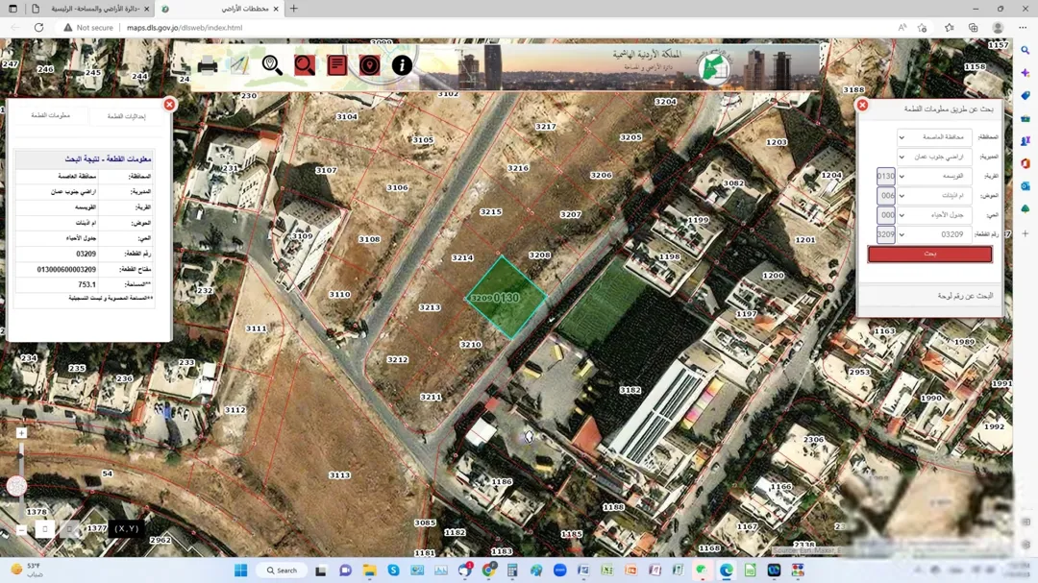Click the red search button in right panel
The image size is (1038, 583).
point(930,255)
